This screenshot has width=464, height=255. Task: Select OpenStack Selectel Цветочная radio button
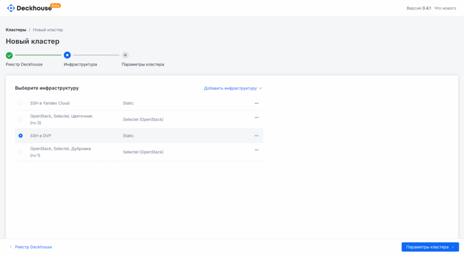20,120
